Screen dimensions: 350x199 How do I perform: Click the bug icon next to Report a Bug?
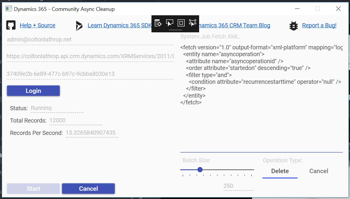click(x=293, y=26)
